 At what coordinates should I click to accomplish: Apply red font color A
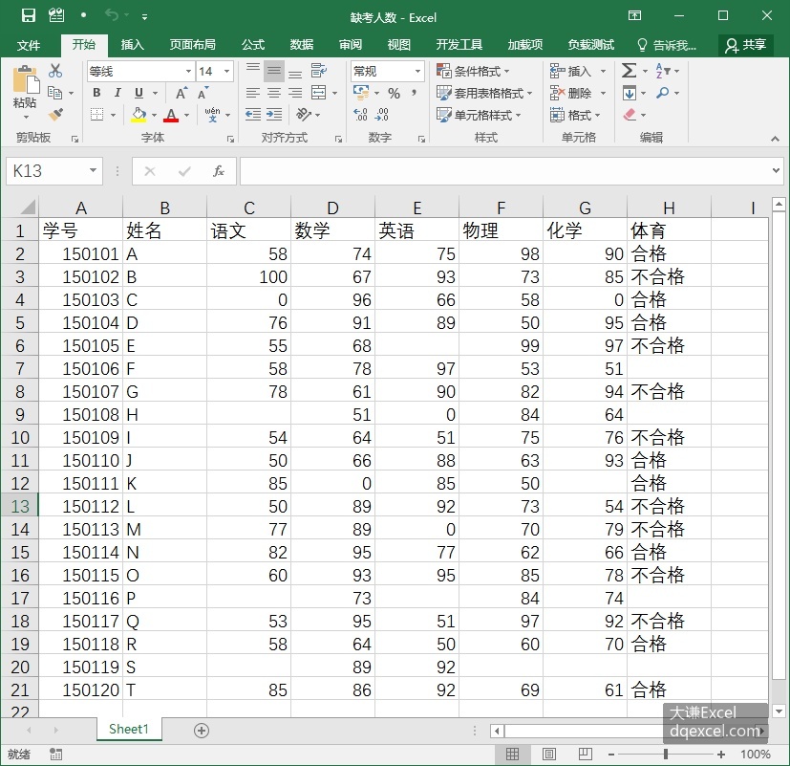click(x=171, y=115)
